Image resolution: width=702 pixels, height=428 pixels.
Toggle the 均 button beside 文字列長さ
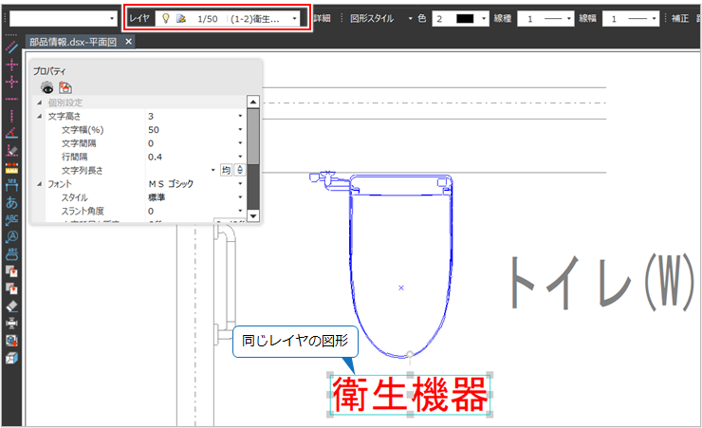tap(226, 170)
